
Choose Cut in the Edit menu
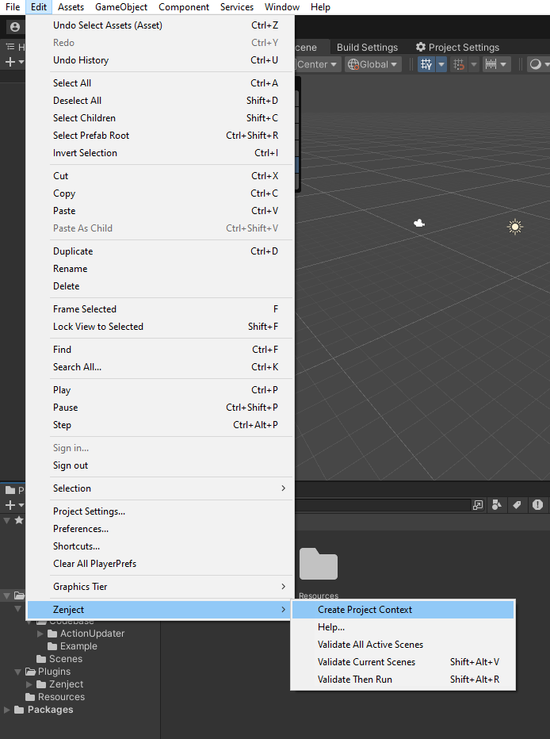coord(160,176)
